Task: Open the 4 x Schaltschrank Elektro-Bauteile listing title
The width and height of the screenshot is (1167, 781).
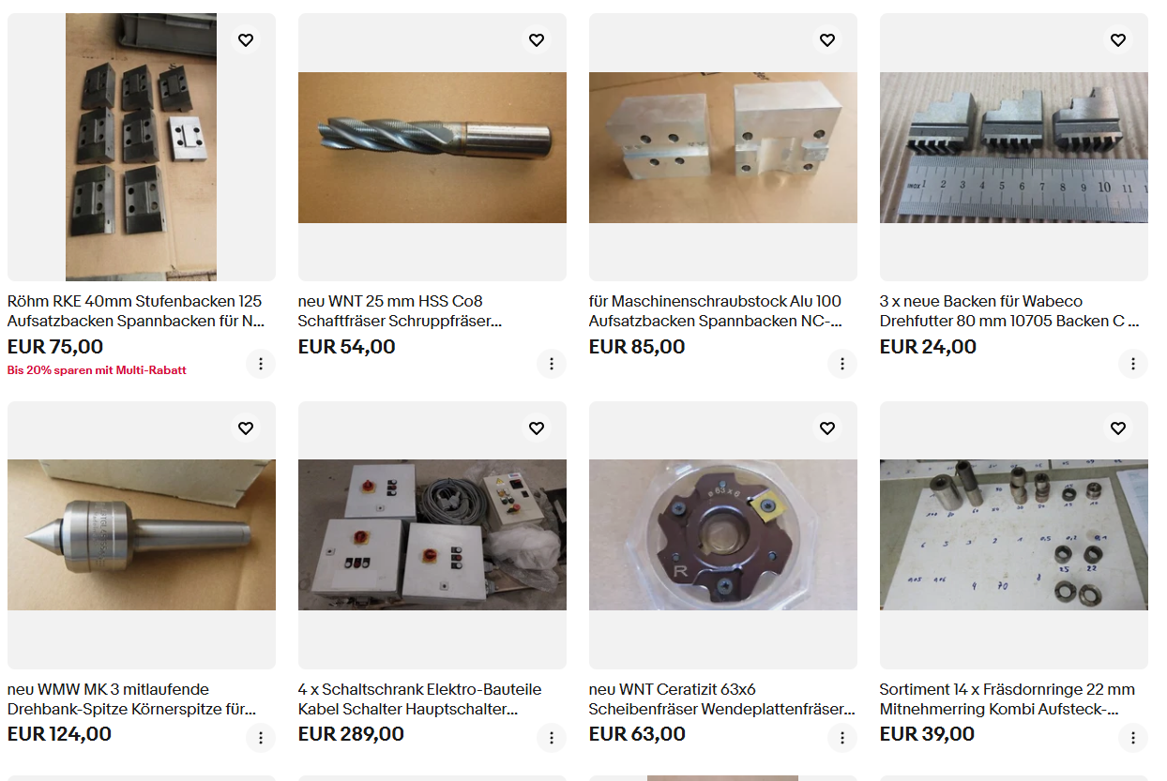Action: (x=420, y=699)
